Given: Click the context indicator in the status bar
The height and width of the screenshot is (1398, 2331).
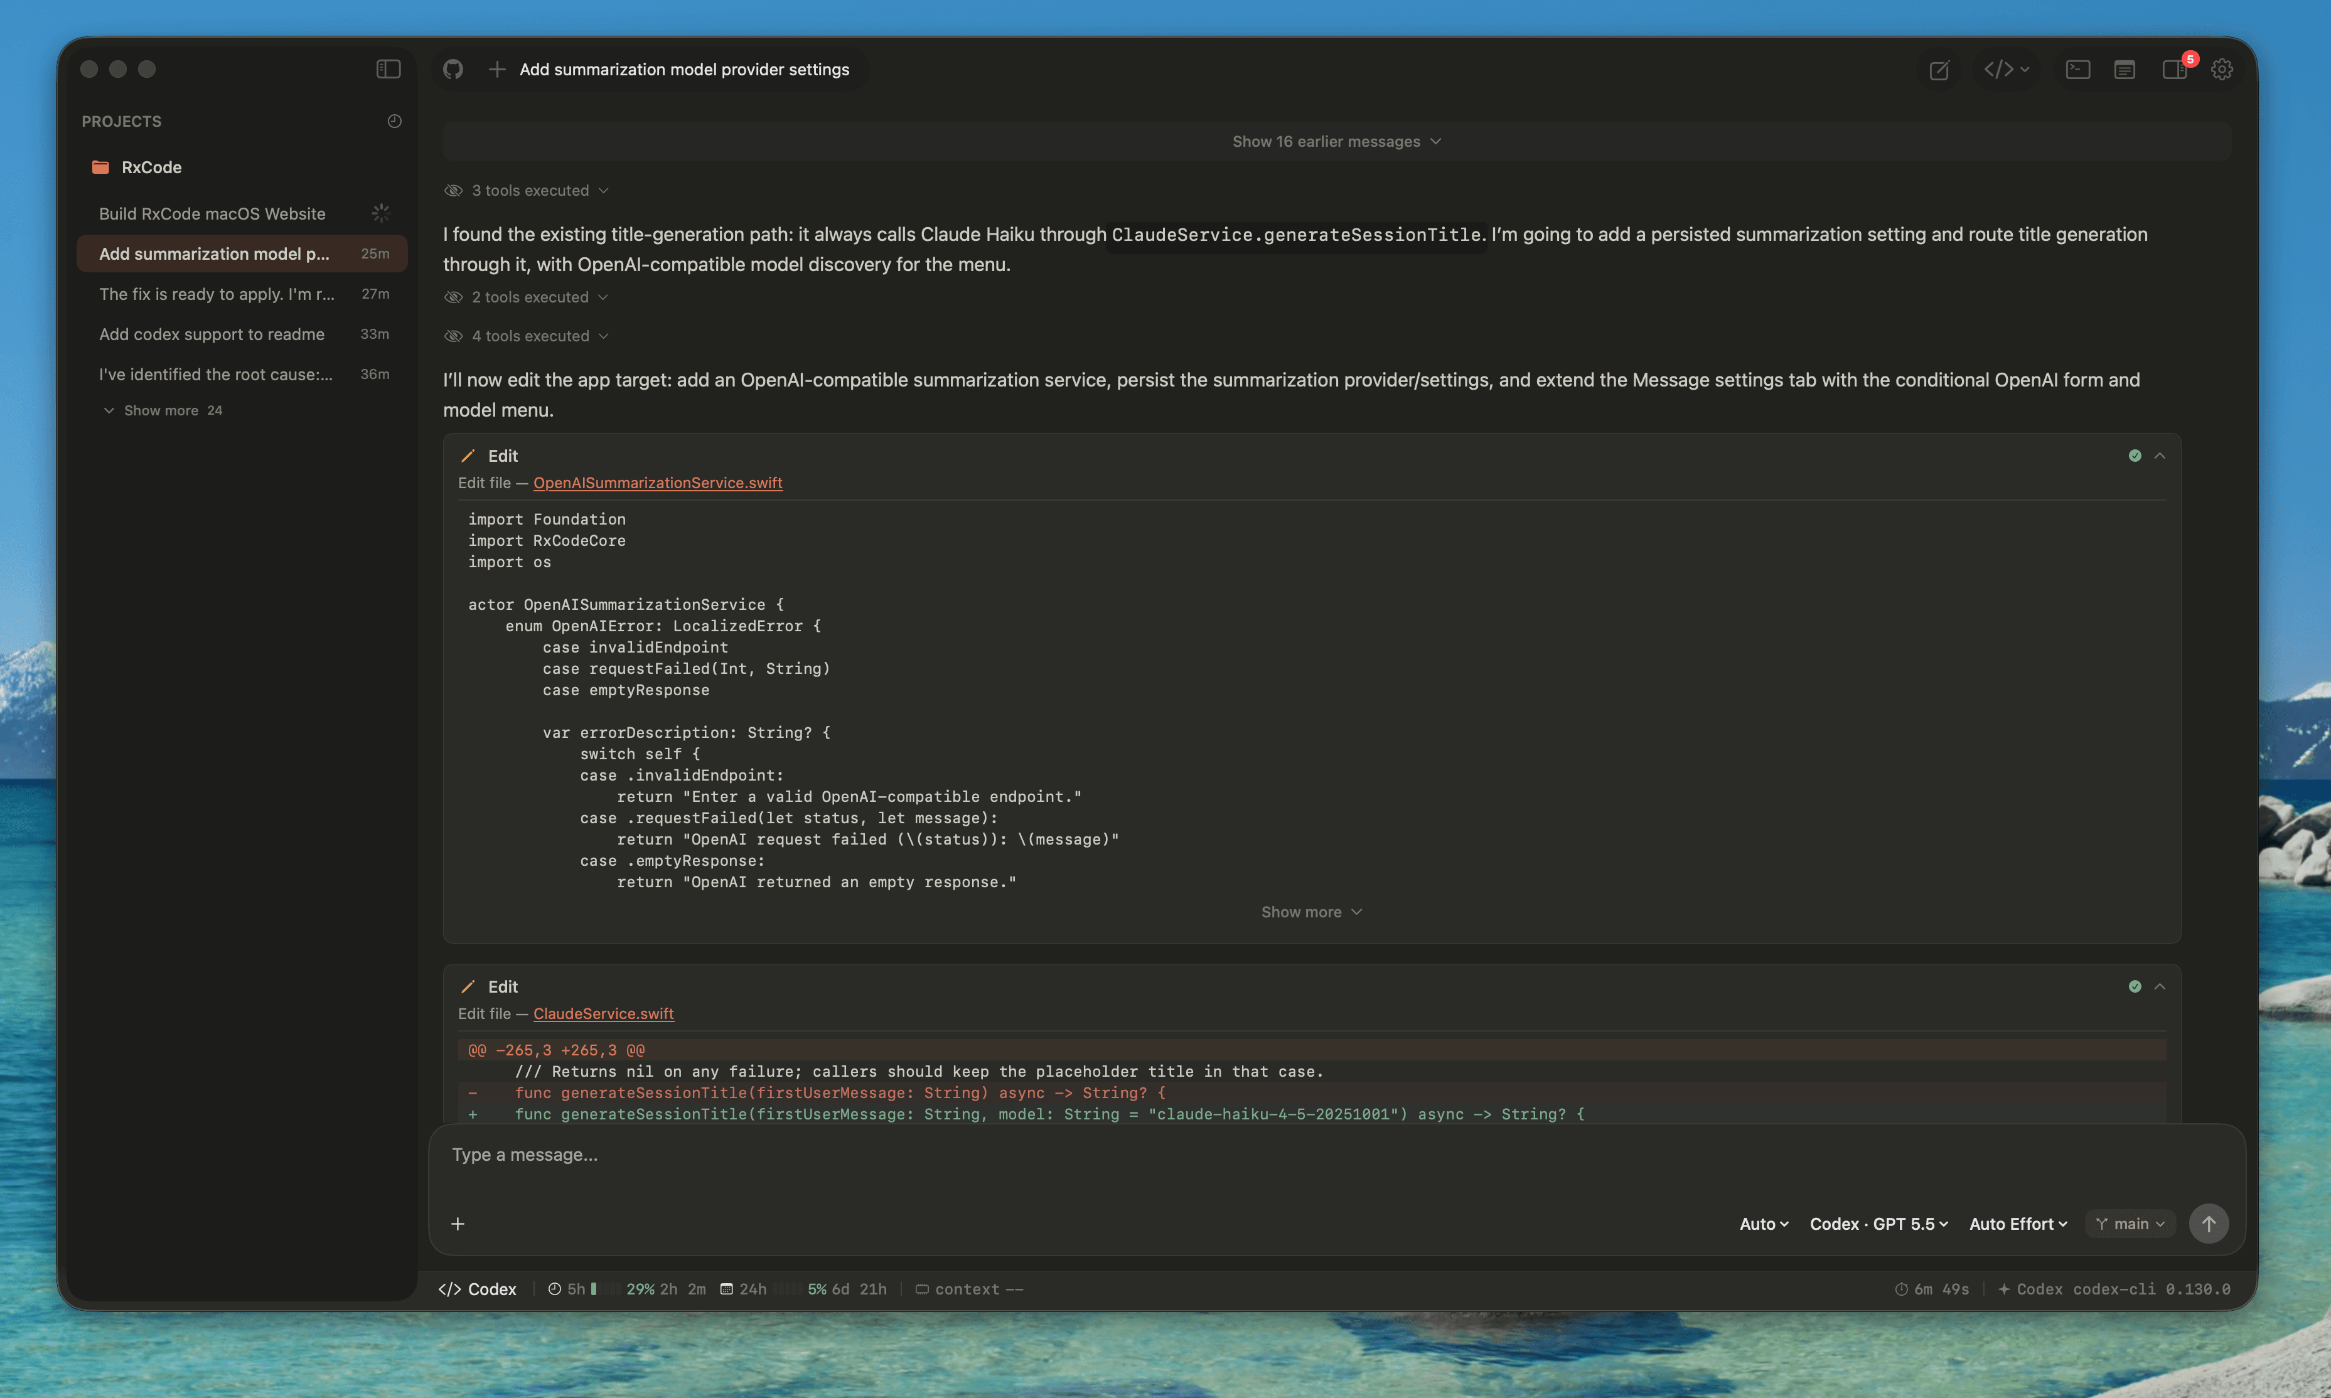Looking at the screenshot, I should click(x=970, y=1289).
